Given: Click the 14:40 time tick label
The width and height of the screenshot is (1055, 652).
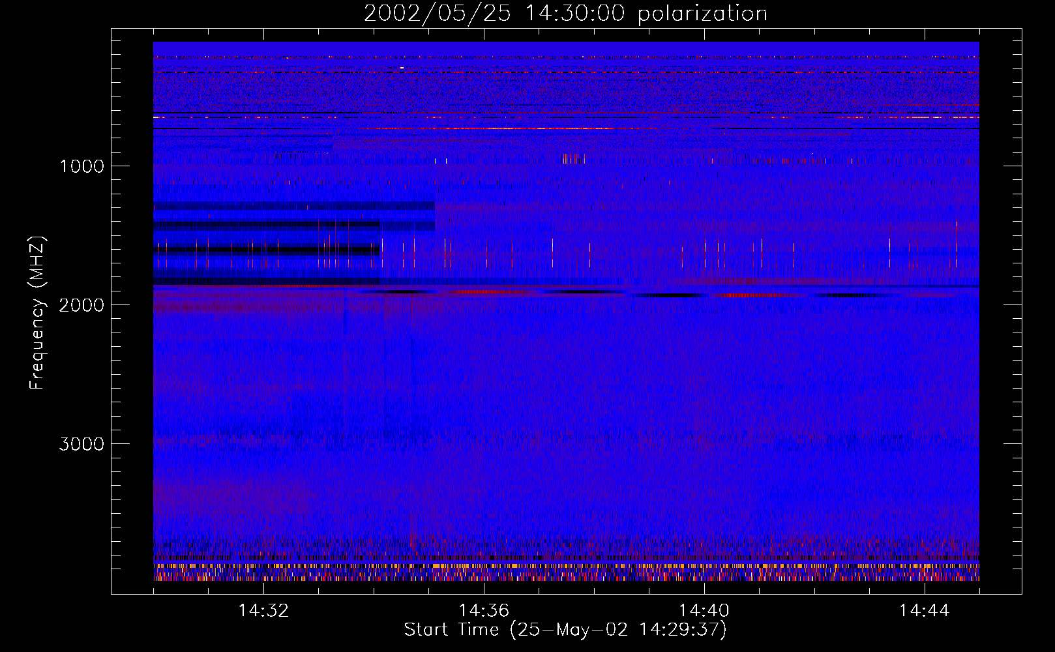Looking at the screenshot, I should [704, 611].
